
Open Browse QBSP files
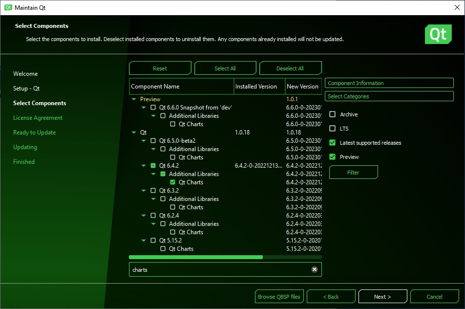[279, 297]
